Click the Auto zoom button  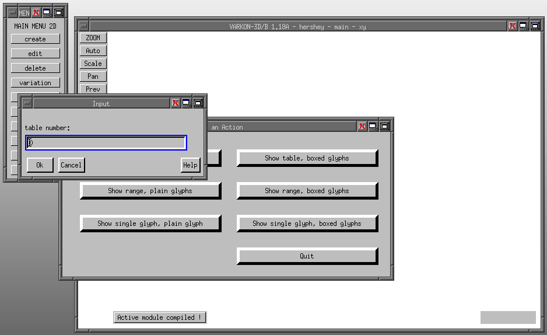(93, 51)
